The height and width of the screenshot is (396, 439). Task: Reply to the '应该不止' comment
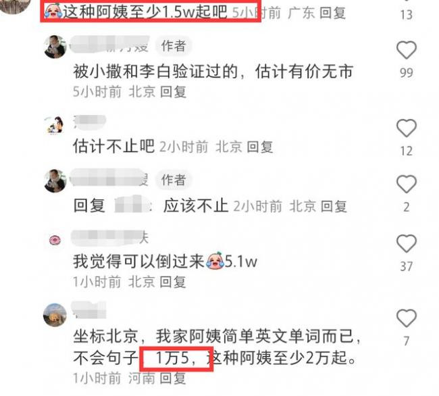coord(334,206)
